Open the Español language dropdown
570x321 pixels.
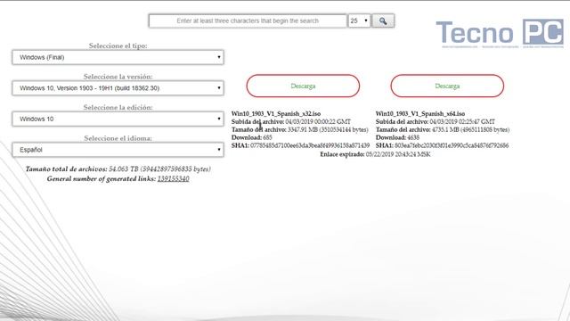tap(118, 150)
